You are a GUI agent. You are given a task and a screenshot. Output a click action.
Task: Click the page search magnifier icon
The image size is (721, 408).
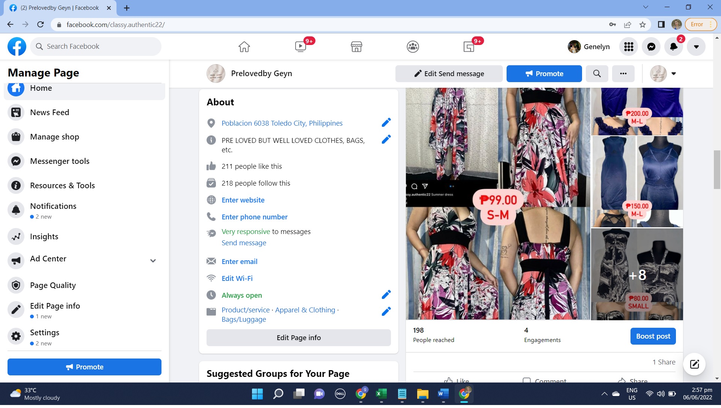[x=597, y=74]
